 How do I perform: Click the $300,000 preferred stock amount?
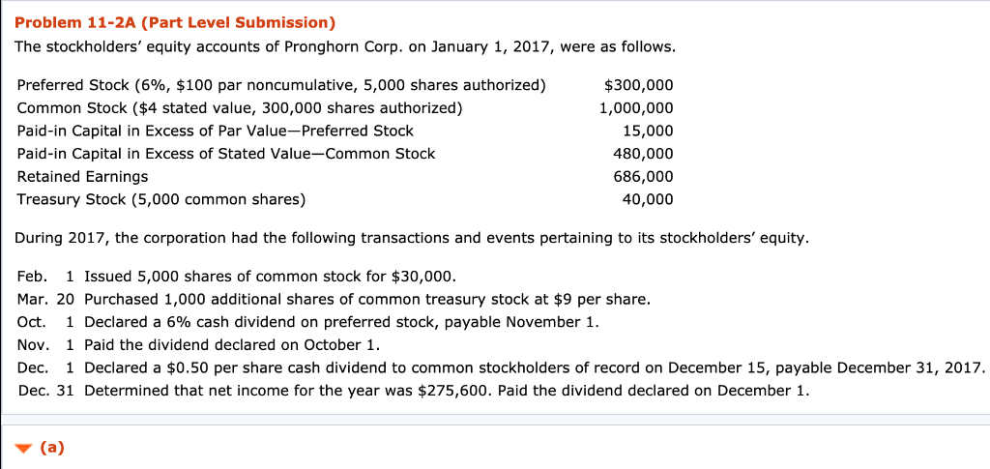pyautogui.click(x=637, y=85)
